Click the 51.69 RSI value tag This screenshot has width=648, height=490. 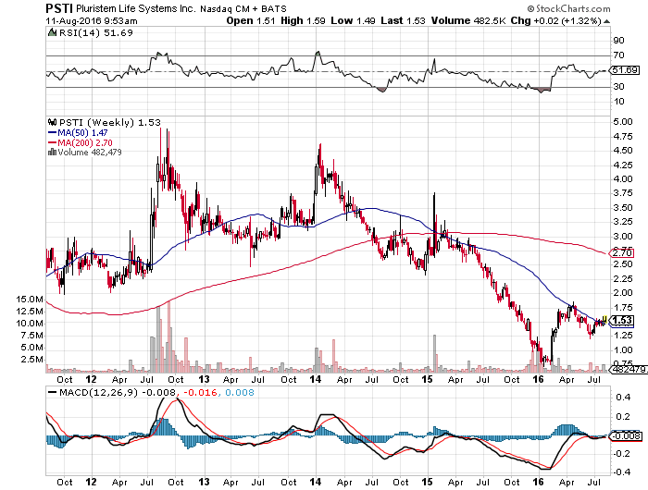click(x=626, y=70)
